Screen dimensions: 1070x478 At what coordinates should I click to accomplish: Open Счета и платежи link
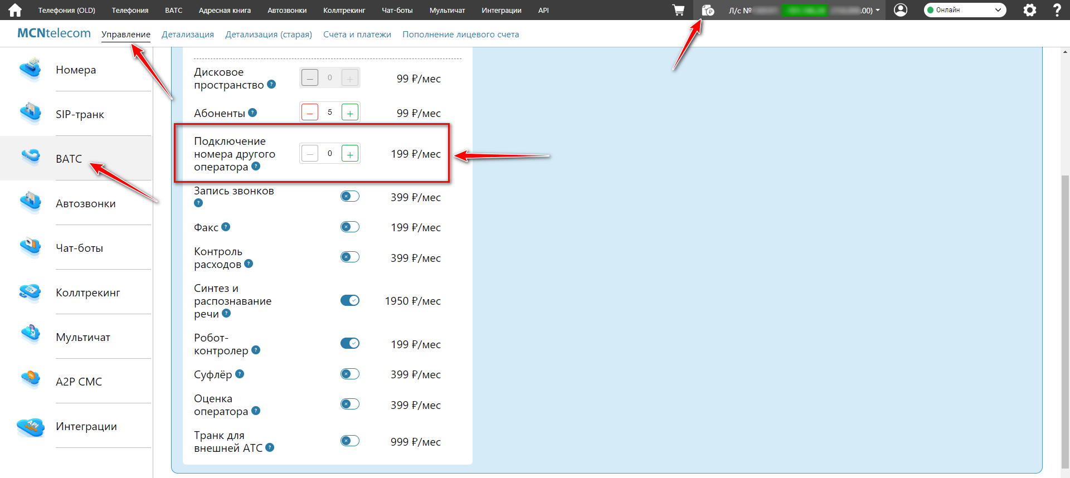click(x=357, y=35)
